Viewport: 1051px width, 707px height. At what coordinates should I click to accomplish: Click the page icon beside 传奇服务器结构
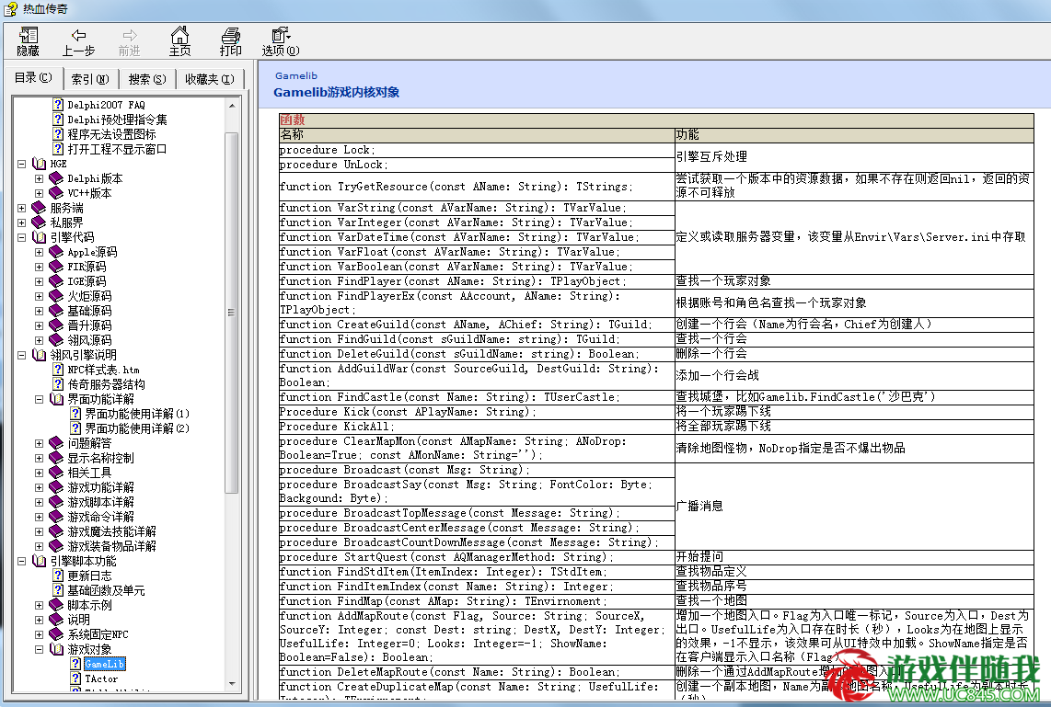pos(58,384)
